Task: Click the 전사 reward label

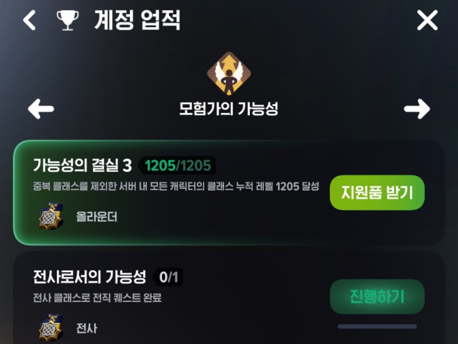Action: (86, 328)
